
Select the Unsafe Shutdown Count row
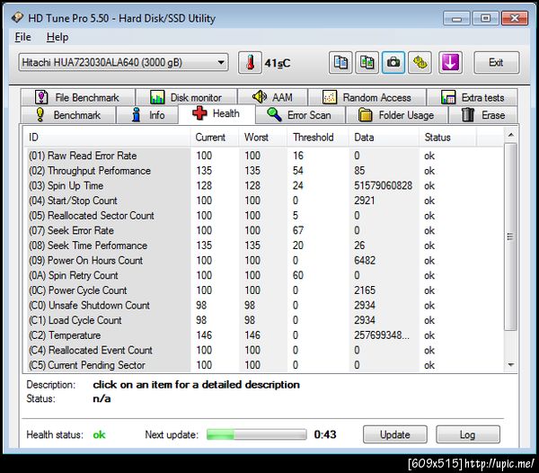[264, 305]
